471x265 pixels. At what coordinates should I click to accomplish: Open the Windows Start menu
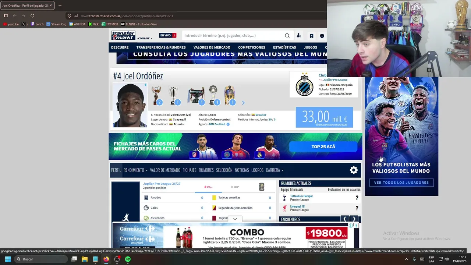click(x=8, y=259)
